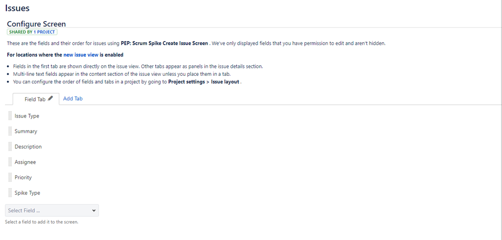Grab the drag handle beside Assignee

click(10, 162)
